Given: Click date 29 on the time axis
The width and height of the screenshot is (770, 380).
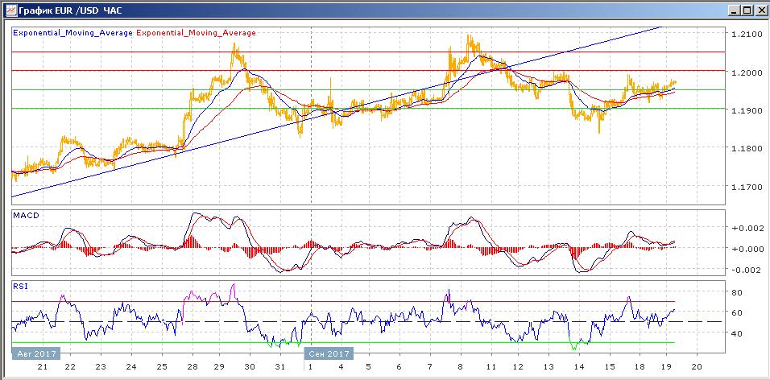Looking at the screenshot, I should tap(219, 366).
